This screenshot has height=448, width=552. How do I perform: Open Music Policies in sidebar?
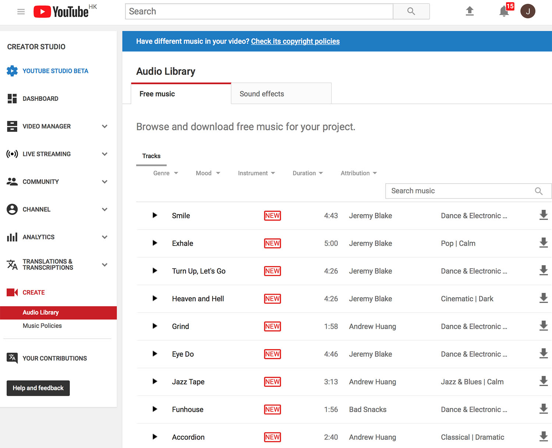42,326
